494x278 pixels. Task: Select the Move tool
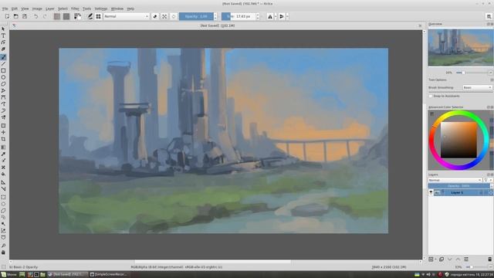tap(3, 132)
